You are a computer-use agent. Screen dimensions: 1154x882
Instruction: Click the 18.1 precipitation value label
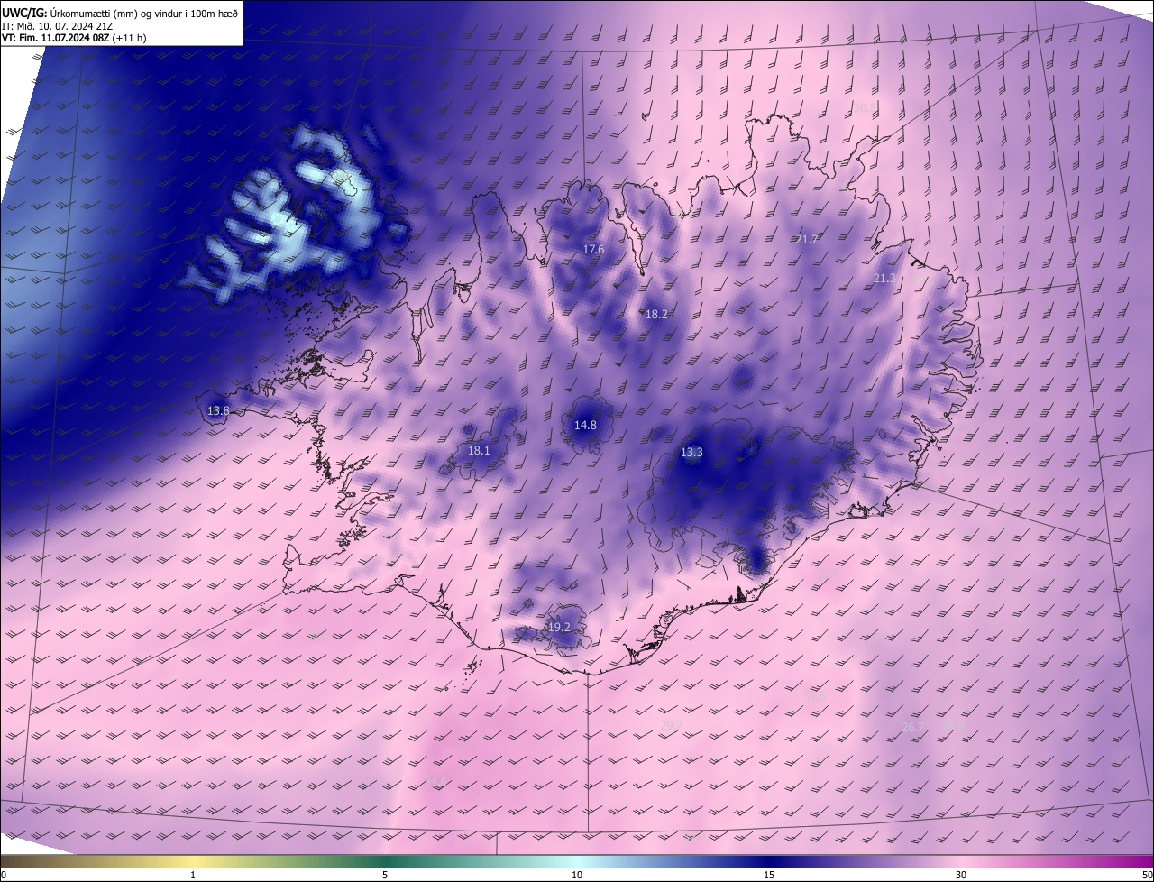tap(479, 451)
